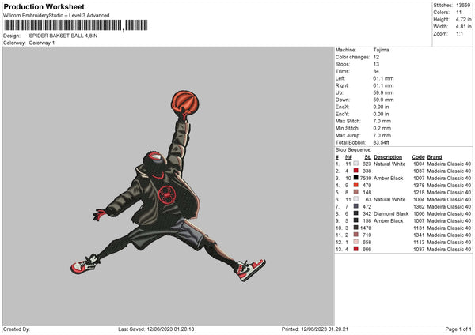Choose the white swatch beside stitch count 63
475x335 pixels.
(x=355, y=199)
